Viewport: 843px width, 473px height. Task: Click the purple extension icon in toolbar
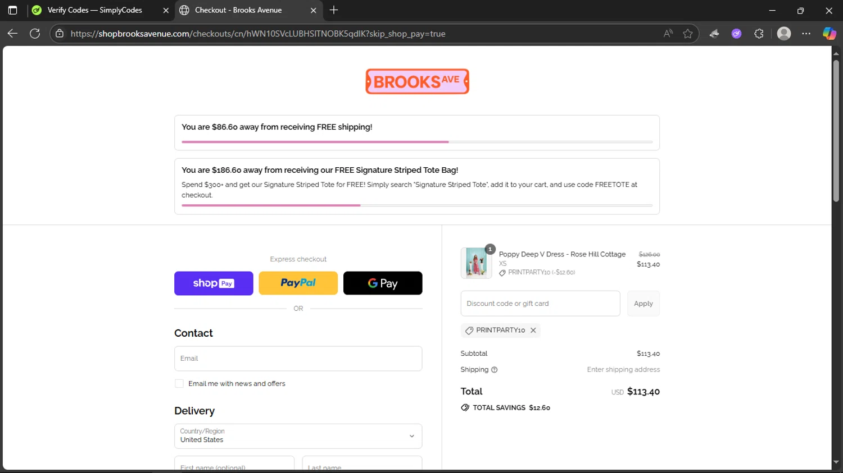click(737, 34)
